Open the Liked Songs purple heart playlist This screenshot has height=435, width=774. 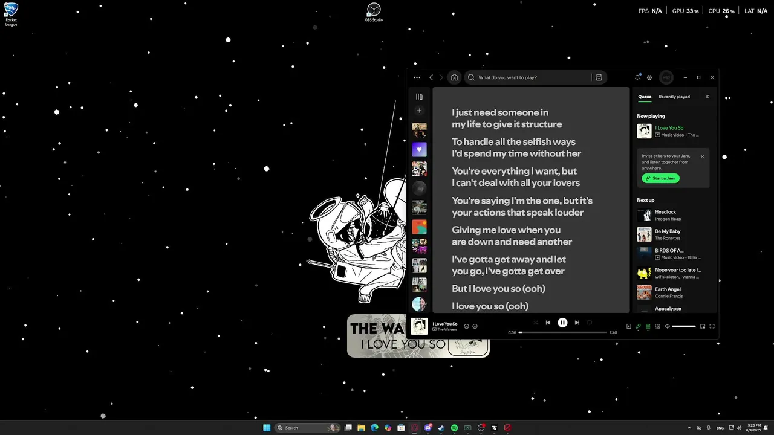(419, 149)
